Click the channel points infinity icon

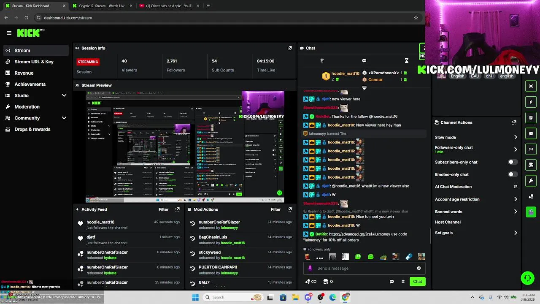[x=310, y=282]
